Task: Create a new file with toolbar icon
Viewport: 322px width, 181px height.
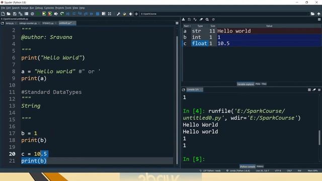Action: tap(3, 14)
